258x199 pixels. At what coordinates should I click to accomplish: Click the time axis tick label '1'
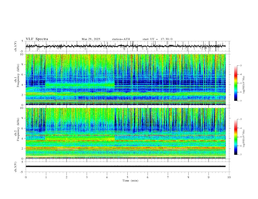click(x=46, y=177)
